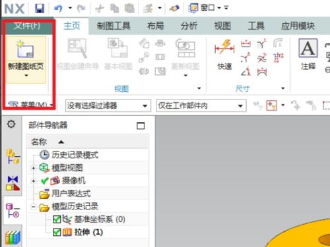Expand the 新建图纸页 dropdown arrow
330x247 pixels.
26,76
